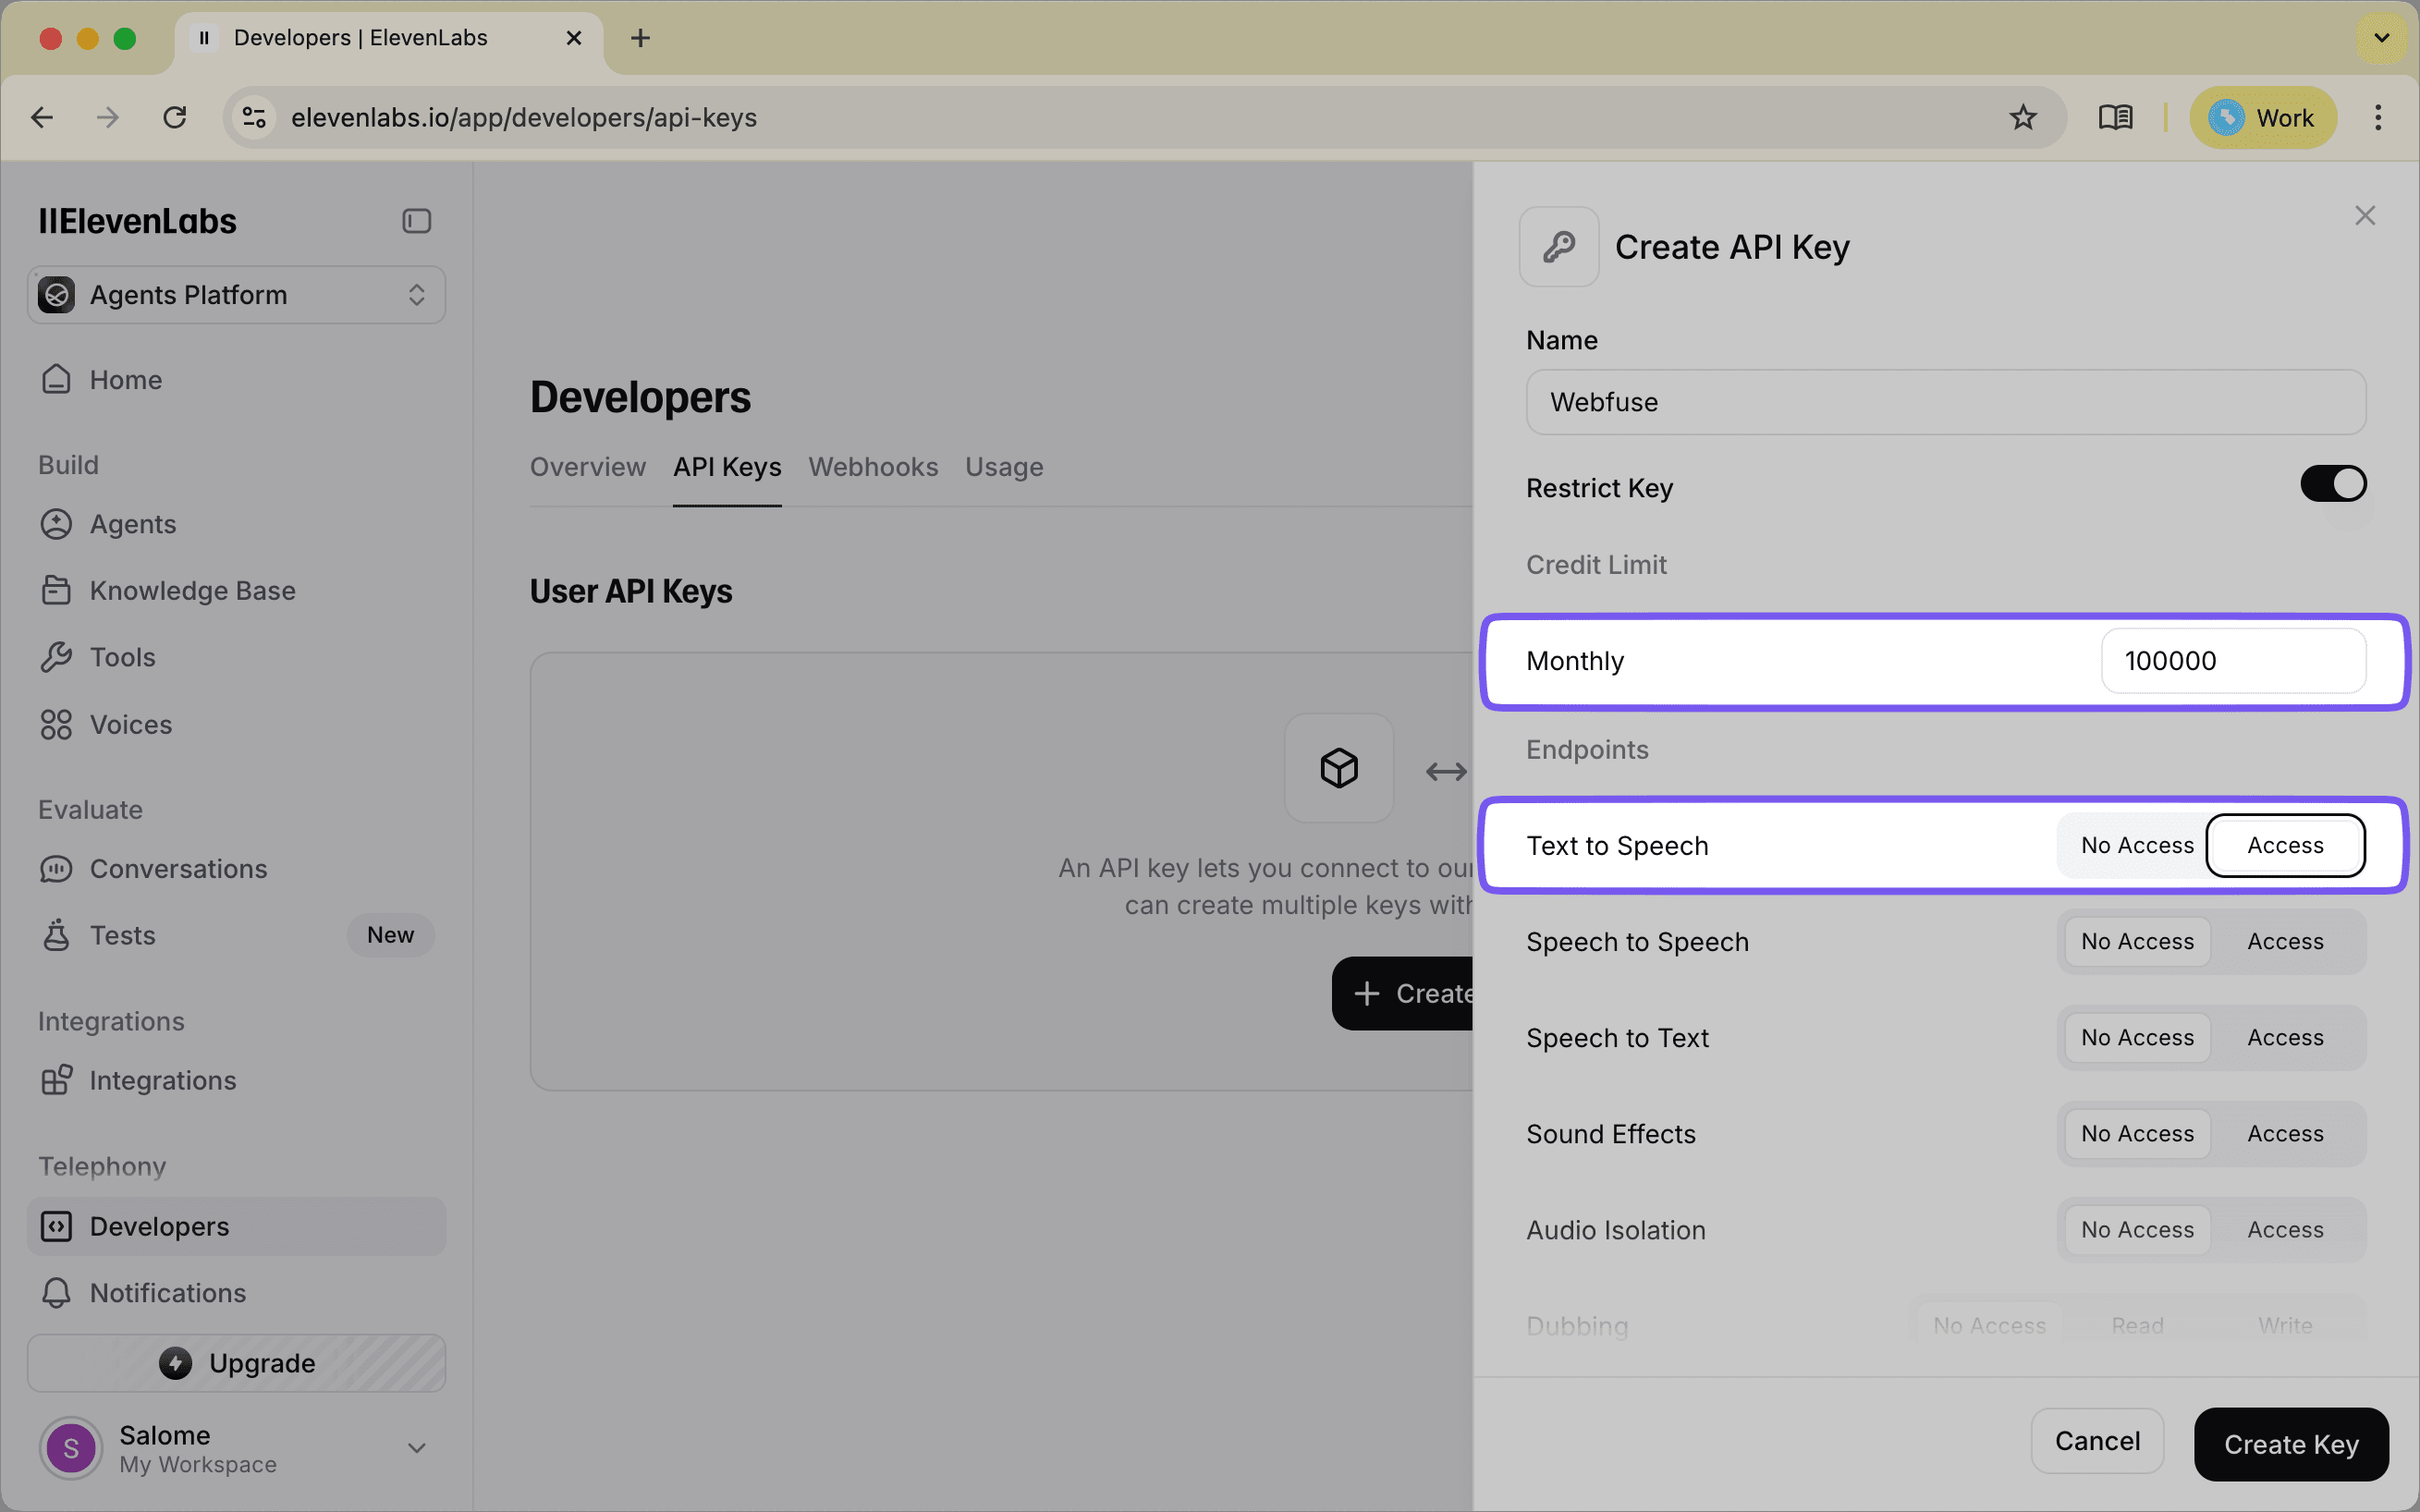Screen dimensions: 2420x1512
Task: Choose No Access for Sound Effects
Action: 2136,1133
